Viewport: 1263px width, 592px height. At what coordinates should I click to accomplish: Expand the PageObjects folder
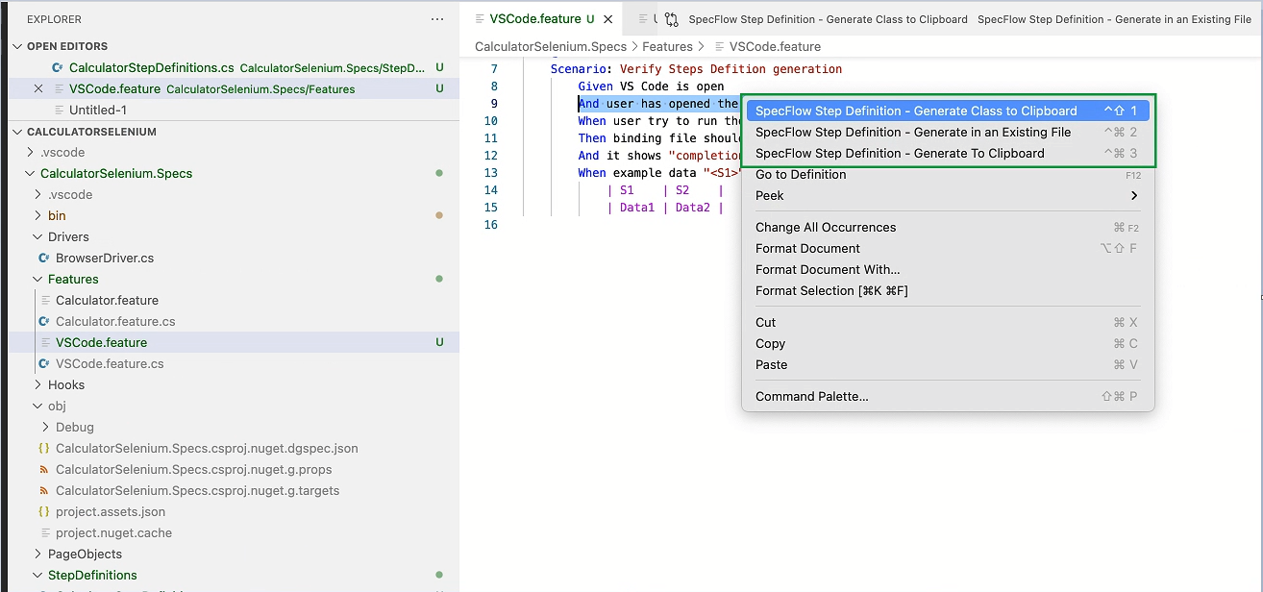click(37, 554)
